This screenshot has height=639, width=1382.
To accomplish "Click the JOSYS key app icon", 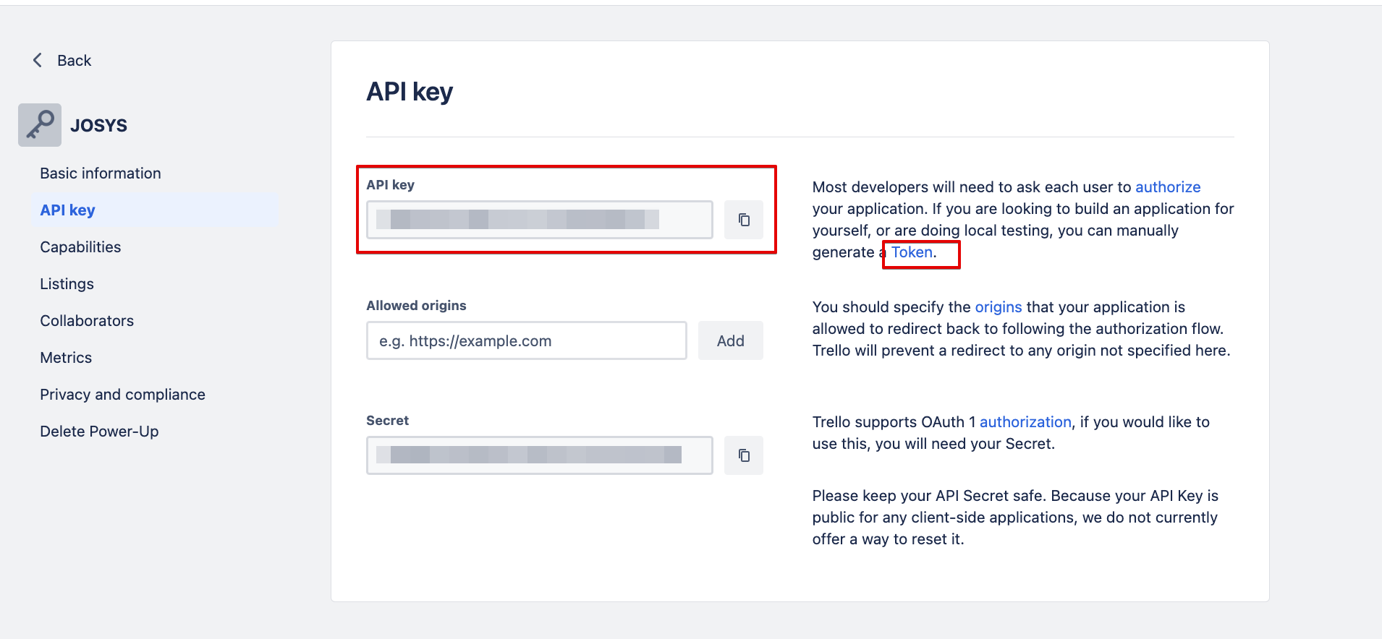I will [x=40, y=125].
